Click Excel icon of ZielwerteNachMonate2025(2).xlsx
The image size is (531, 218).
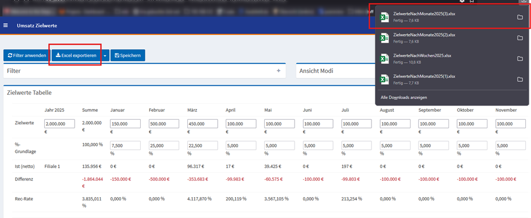384,38
